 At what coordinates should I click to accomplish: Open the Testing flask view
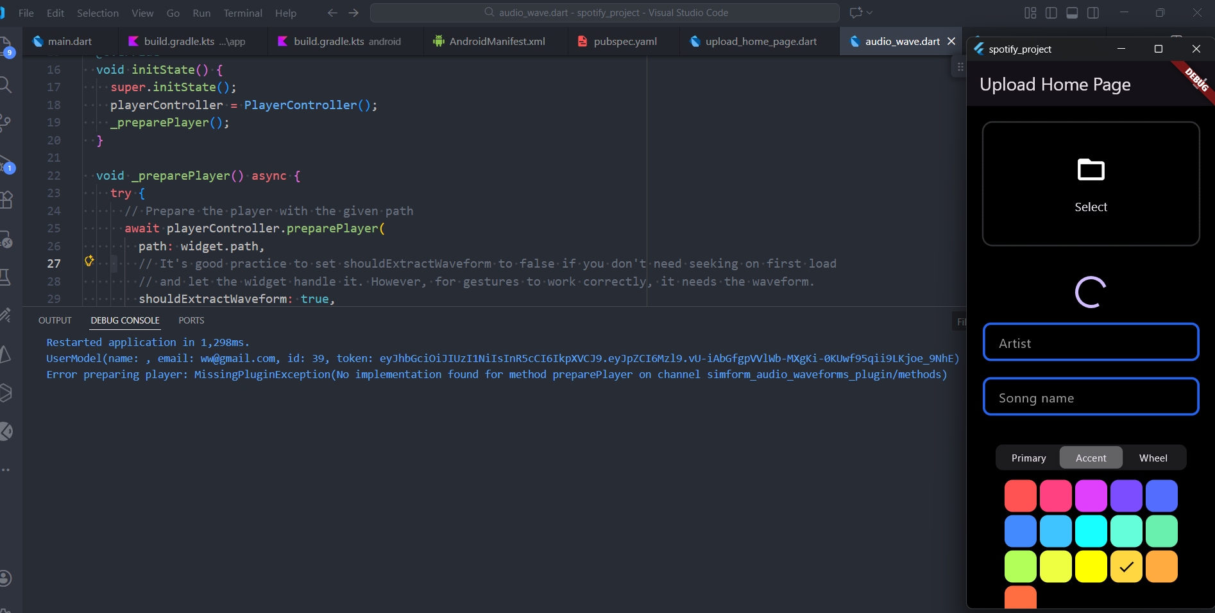[5, 277]
